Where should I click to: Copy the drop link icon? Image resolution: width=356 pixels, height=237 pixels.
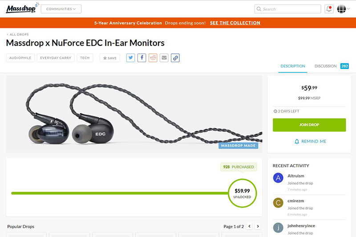click(175, 58)
